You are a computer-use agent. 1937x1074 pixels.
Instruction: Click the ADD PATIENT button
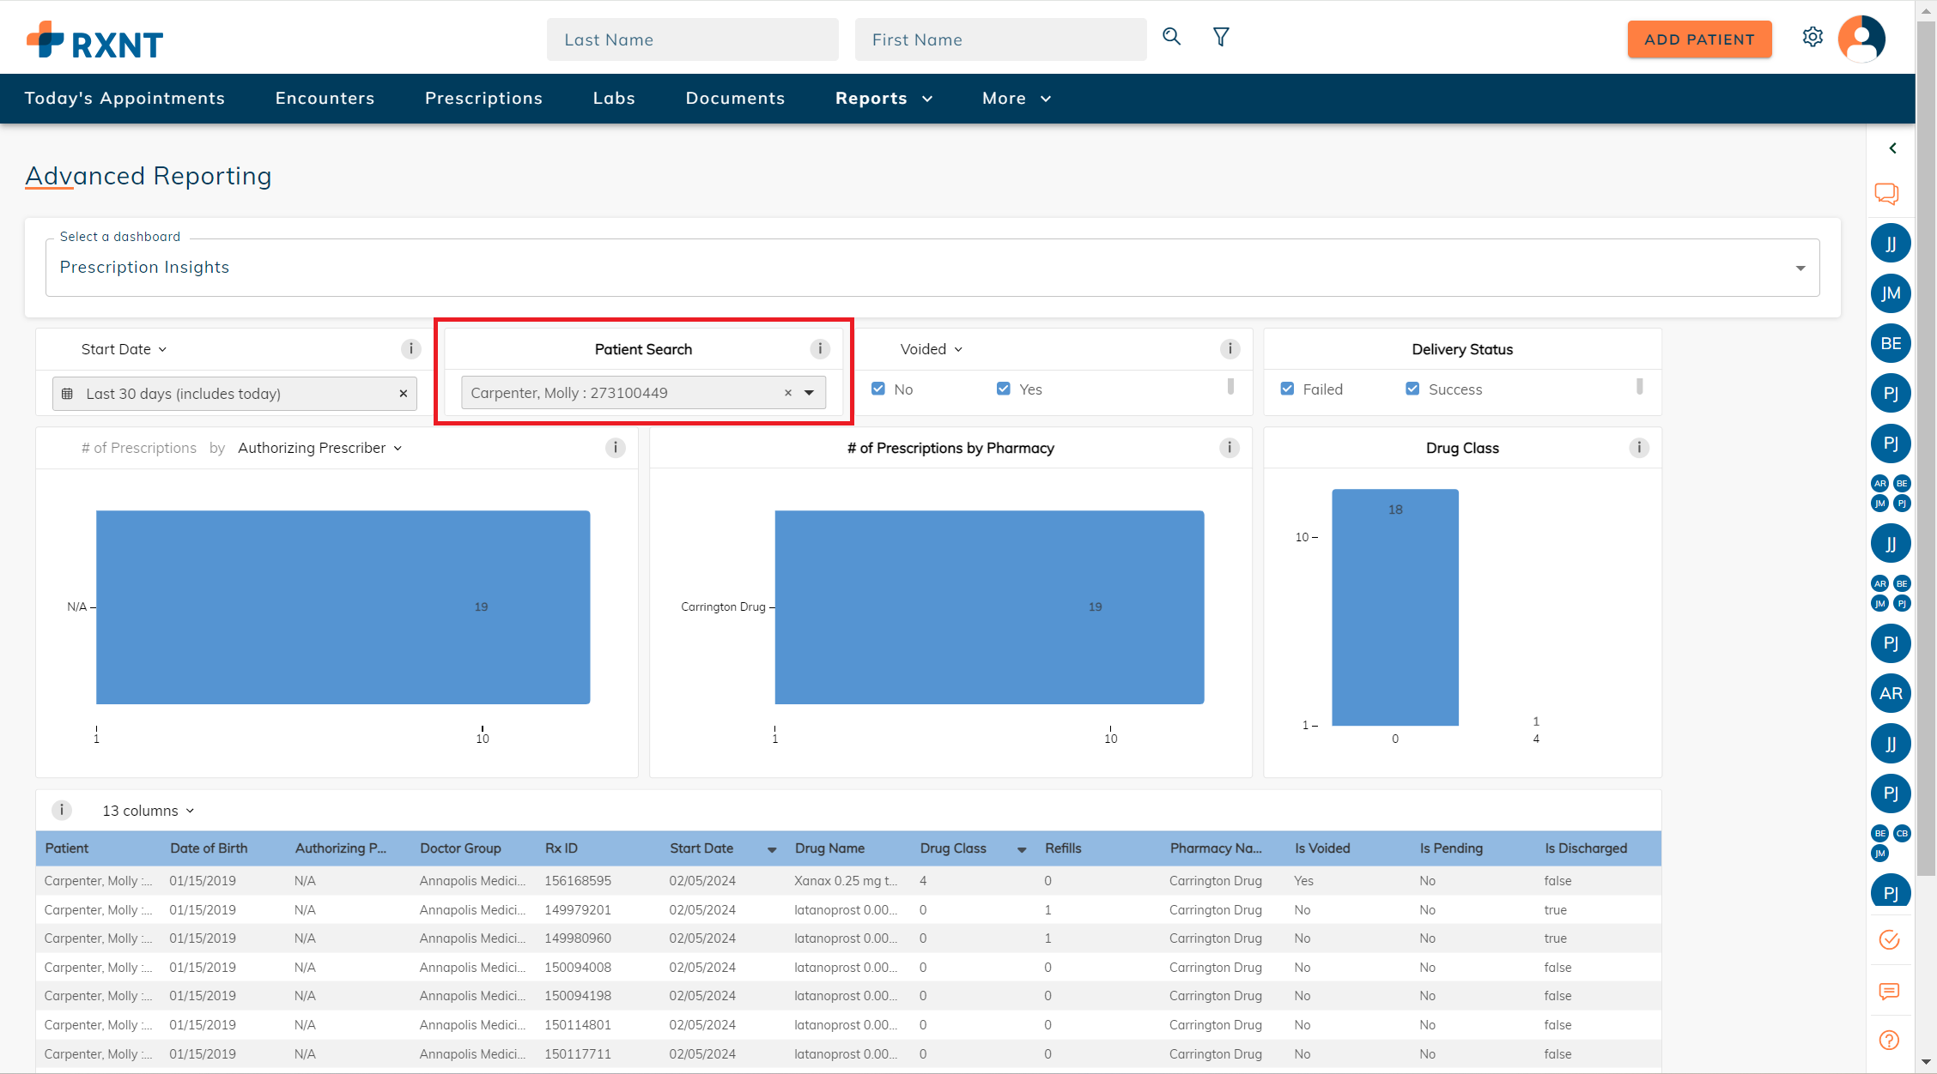click(1699, 39)
